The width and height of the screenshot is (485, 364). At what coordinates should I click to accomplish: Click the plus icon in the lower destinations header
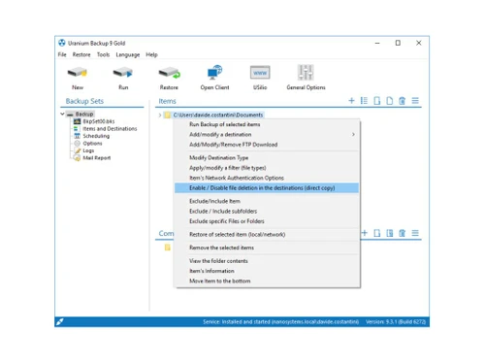365,233
